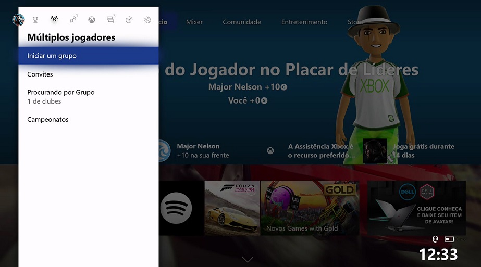This screenshot has width=481, height=267.
Task: Open the Broadcast satellite dish icon
Action: pos(129,20)
